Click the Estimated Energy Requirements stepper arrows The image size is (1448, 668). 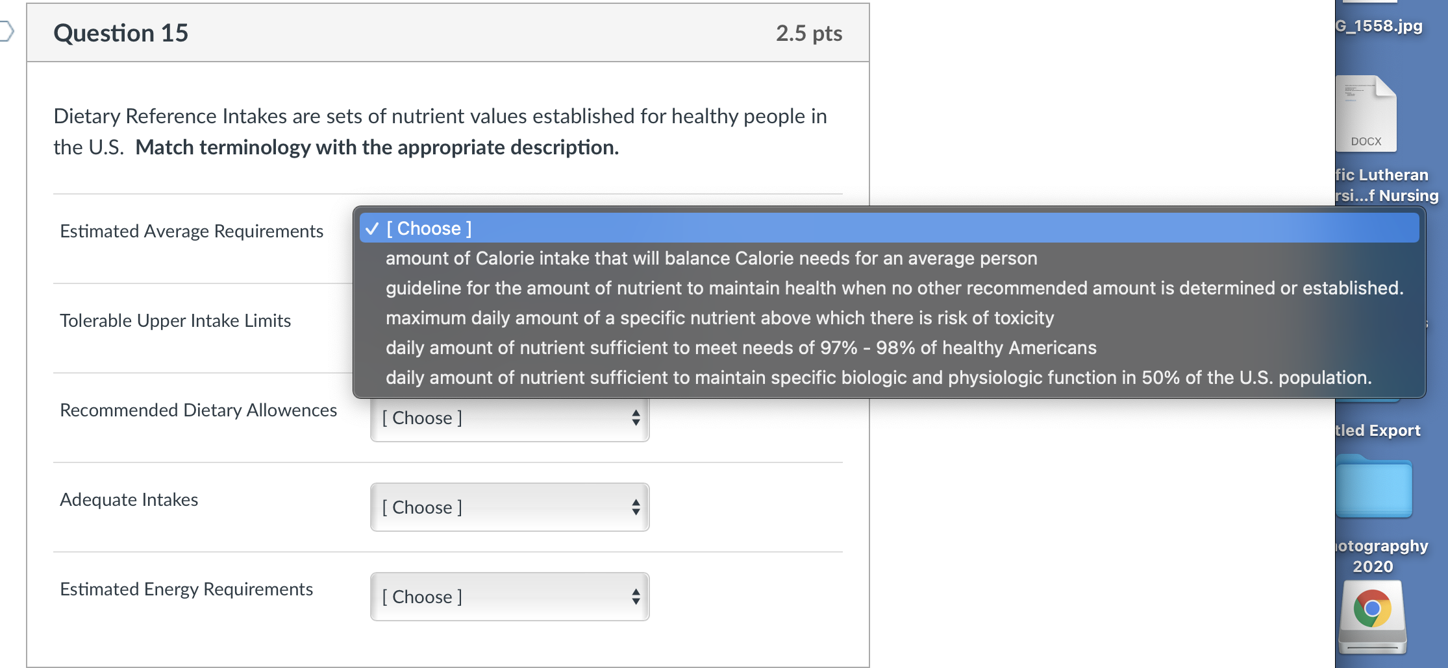click(x=636, y=597)
